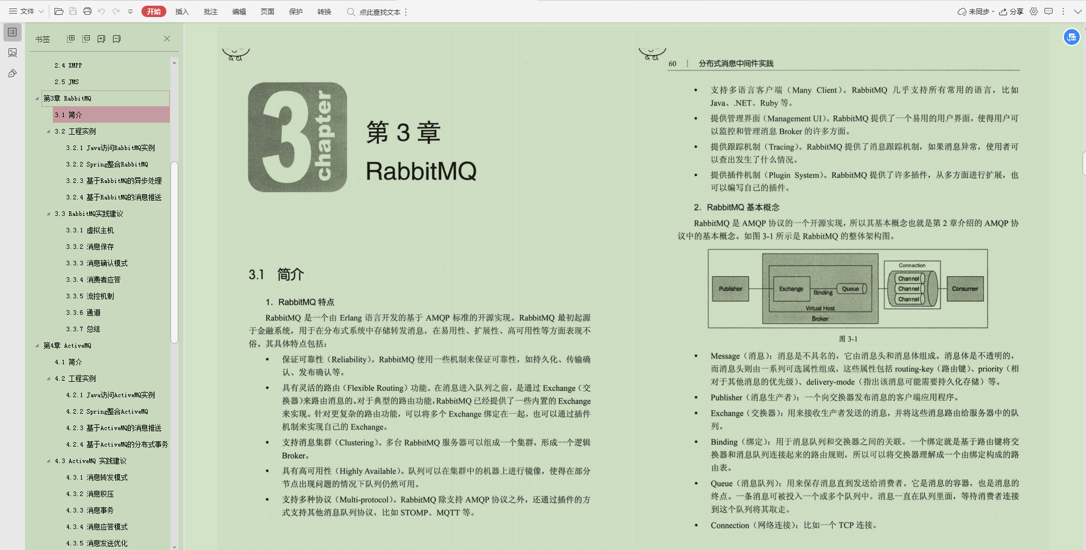Expand all bookmarks icon
This screenshot has width=1086, height=550.
click(70, 39)
